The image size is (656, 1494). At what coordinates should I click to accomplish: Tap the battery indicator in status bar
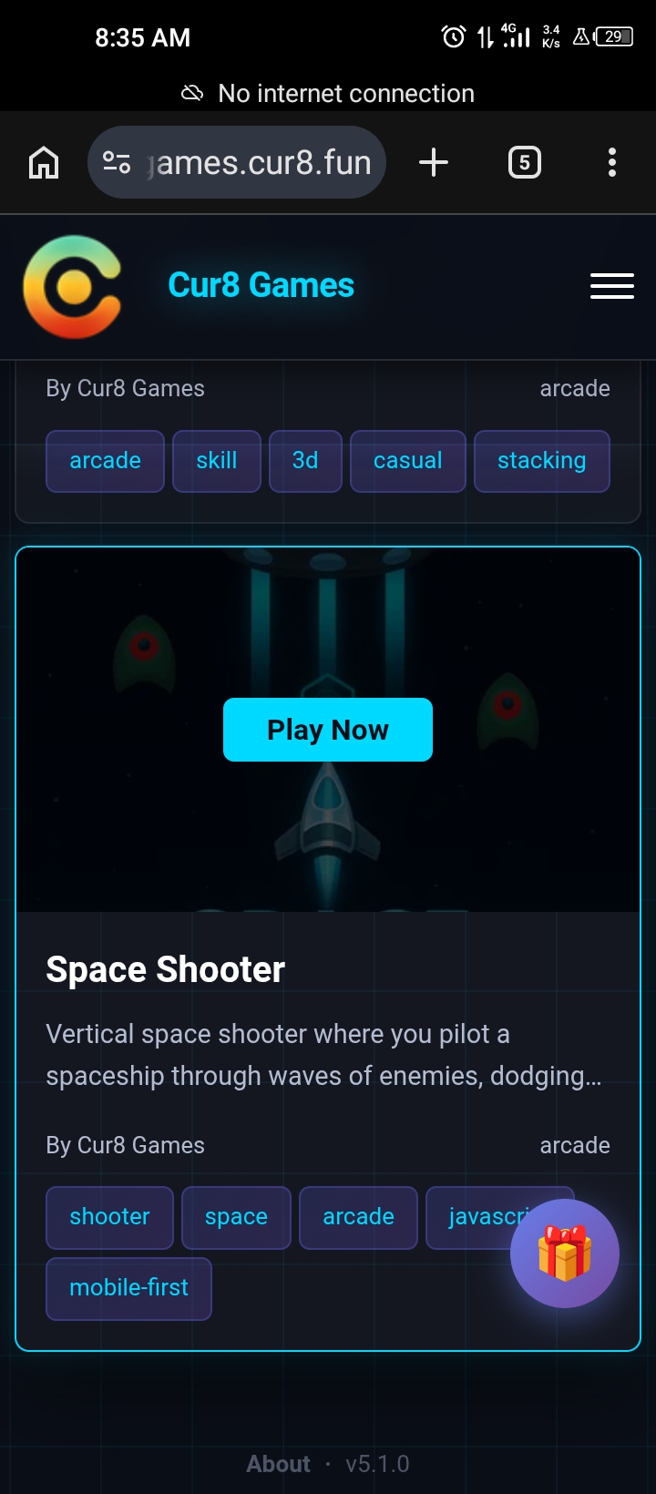point(614,36)
